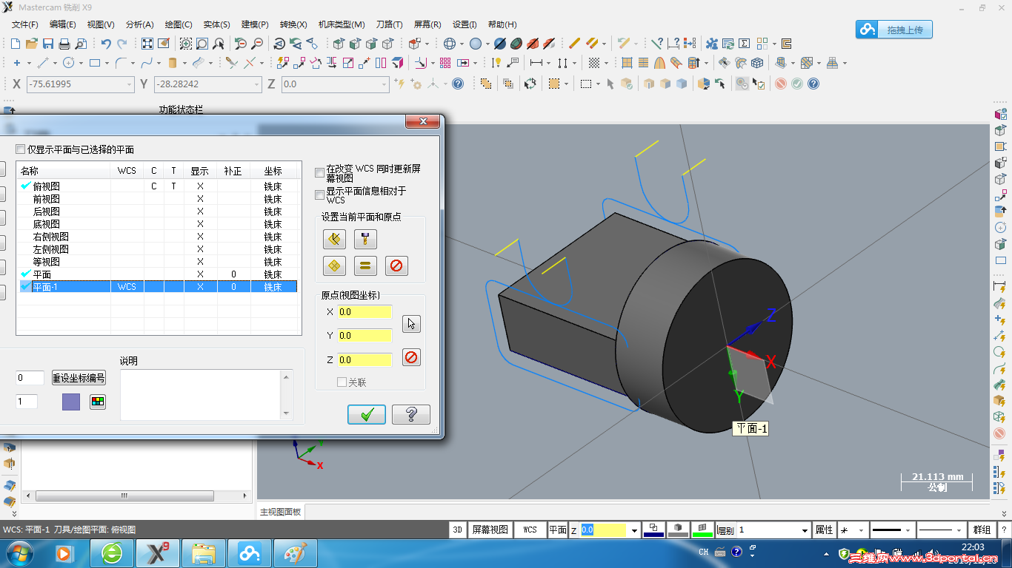Open the Y coordinate dropdown

click(257, 84)
